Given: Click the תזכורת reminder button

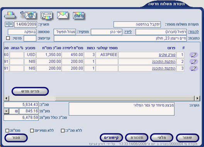Looking at the screenshot, I should pyautogui.click(x=137, y=138).
